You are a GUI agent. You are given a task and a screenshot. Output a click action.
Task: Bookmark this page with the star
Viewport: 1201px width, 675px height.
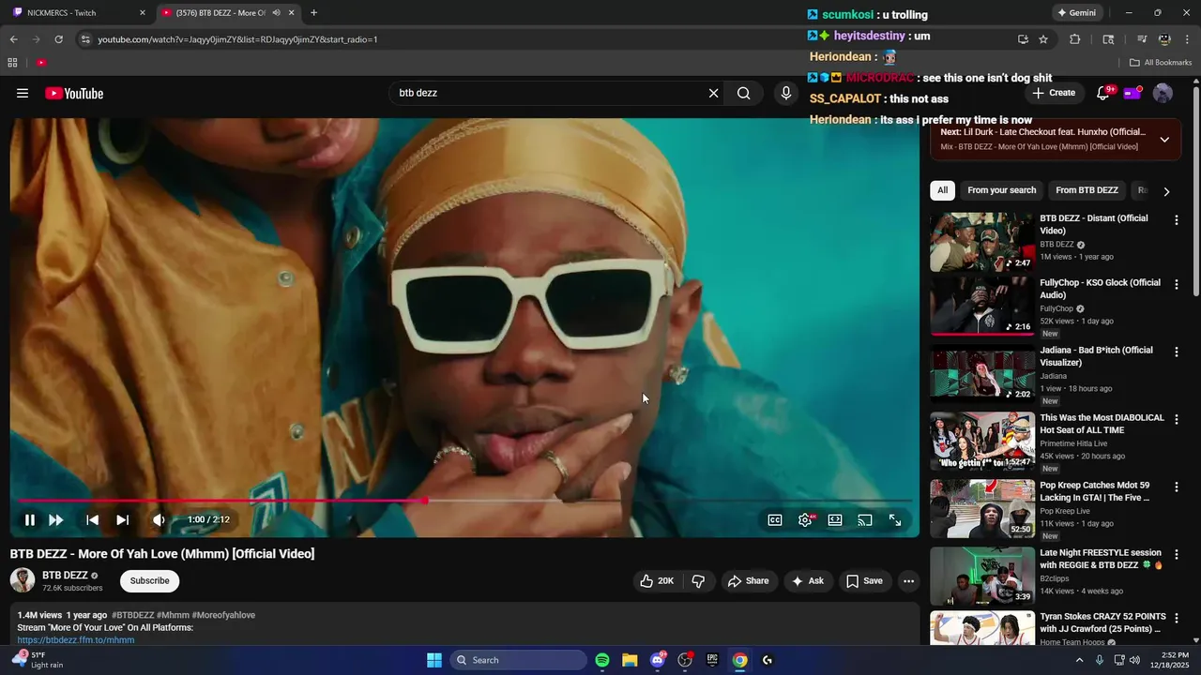point(1043,39)
